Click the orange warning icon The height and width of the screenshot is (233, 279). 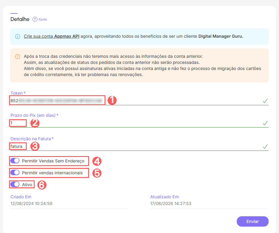point(18,57)
